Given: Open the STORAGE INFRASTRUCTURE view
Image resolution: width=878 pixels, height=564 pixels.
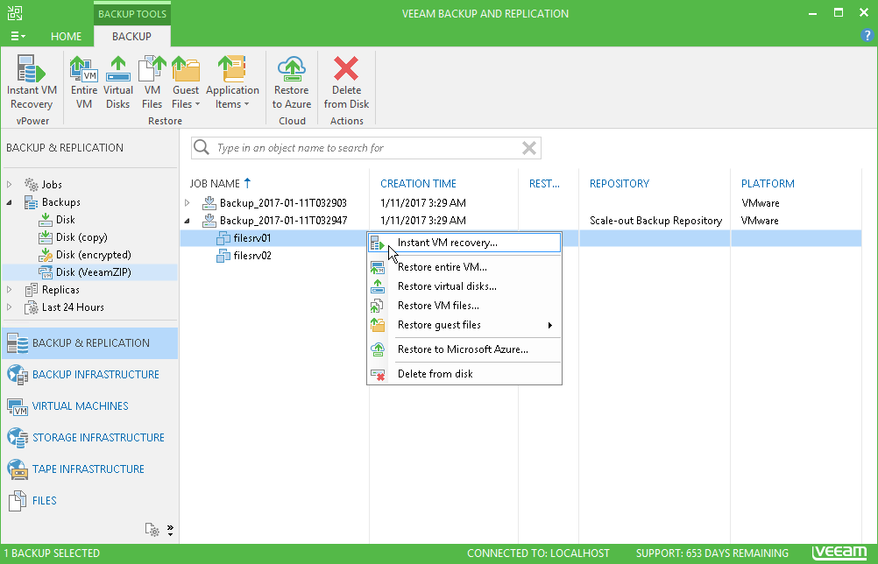Looking at the screenshot, I should click(90, 438).
